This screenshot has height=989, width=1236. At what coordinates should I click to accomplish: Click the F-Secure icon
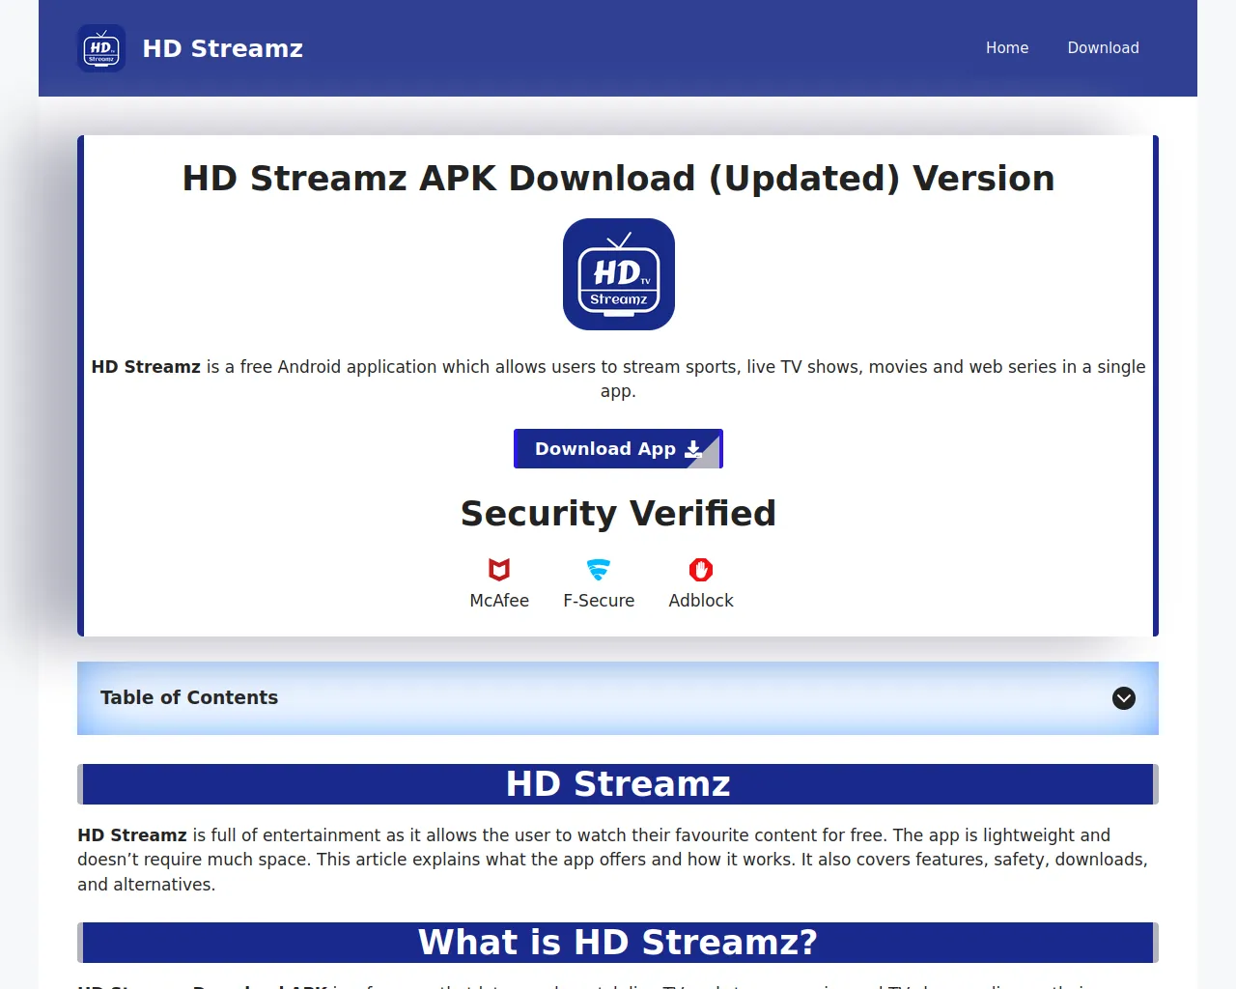(x=599, y=570)
